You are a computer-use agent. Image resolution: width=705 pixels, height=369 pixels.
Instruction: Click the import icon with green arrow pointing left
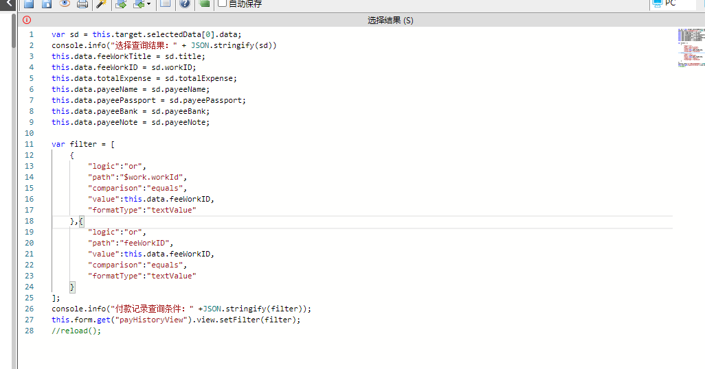(139, 4)
